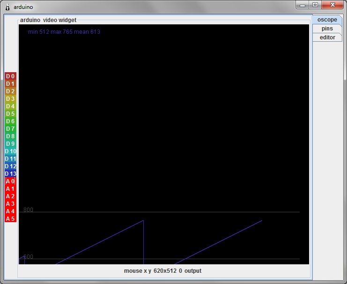Click the min max mean readout text
The width and height of the screenshot is (347, 284).
tap(64, 32)
